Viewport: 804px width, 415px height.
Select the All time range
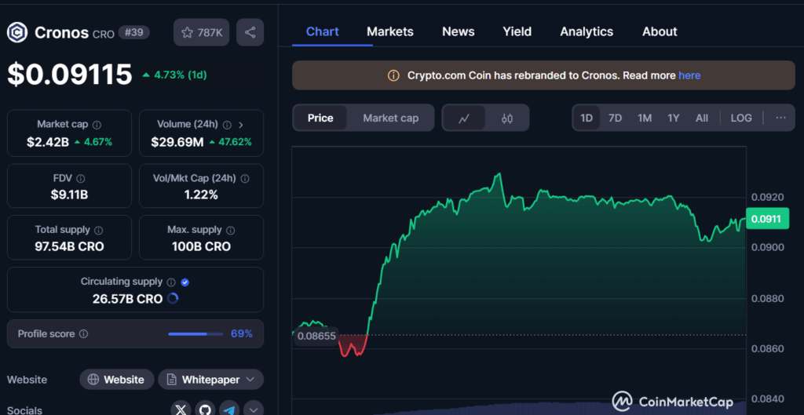(x=702, y=118)
